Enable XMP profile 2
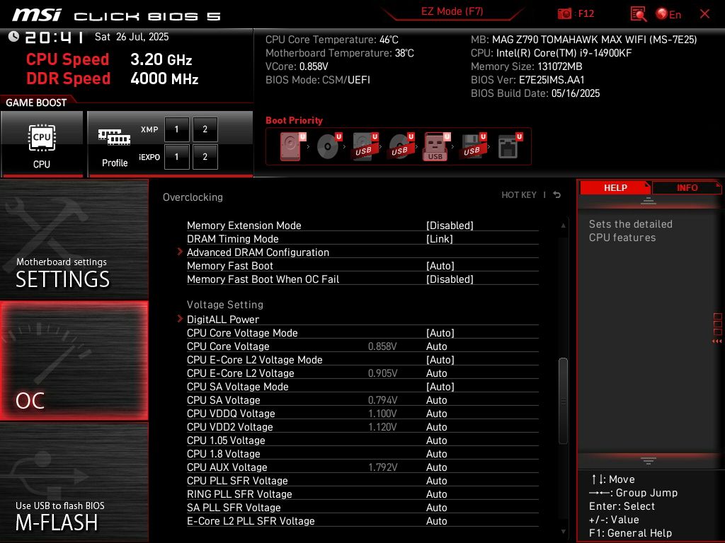This screenshot has width=725, height=543. 205,129
